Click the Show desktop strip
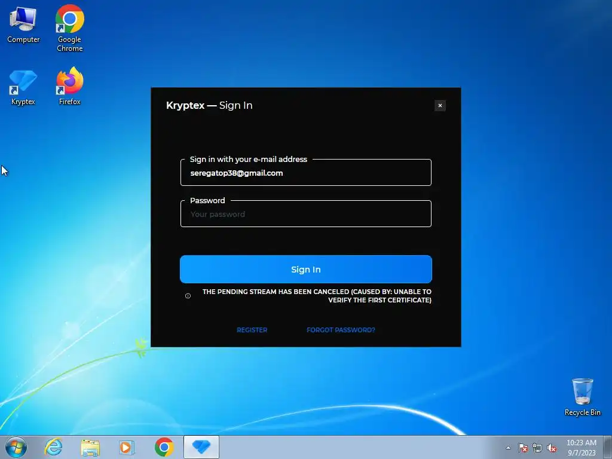The width and height of the screenshot is (612, 459). coord(608,447)
